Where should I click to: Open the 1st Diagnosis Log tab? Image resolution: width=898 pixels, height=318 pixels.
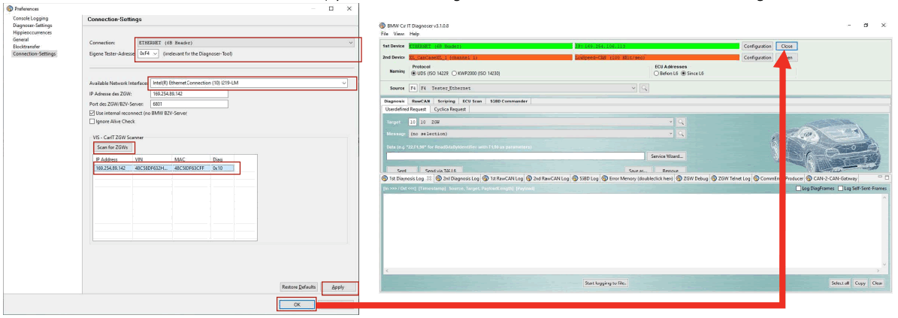407,179
